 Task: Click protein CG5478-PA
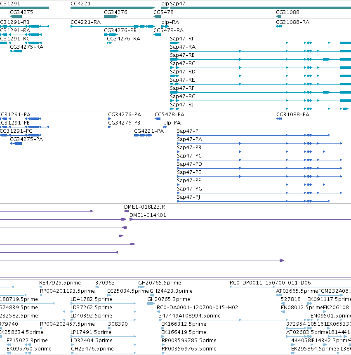click(x=170, y=115)
